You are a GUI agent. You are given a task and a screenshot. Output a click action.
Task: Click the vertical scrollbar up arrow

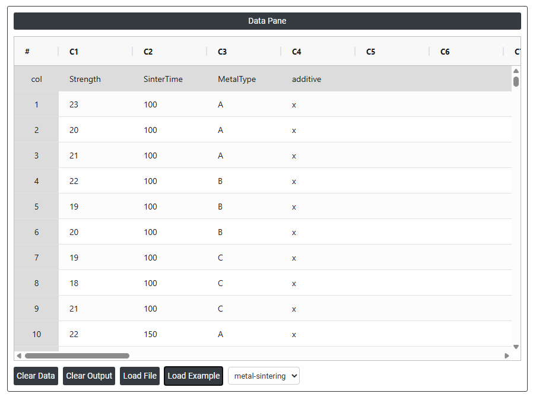(x=516, y=71)
